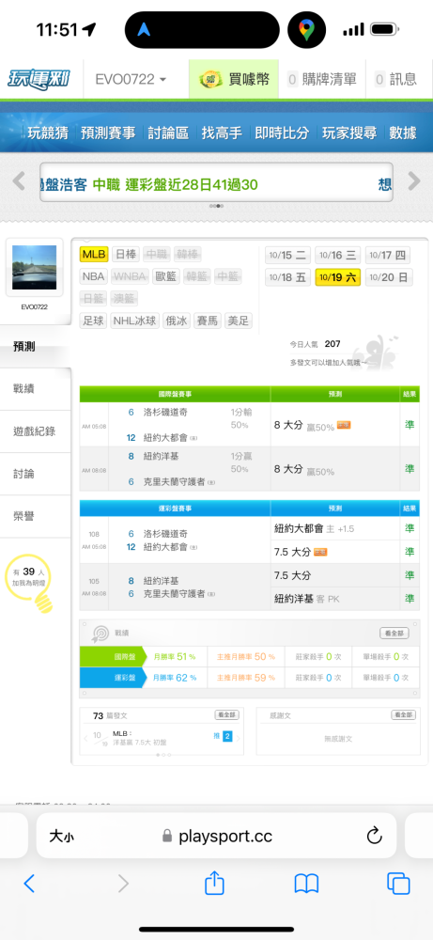
Task: Open the 數據 menu item
Action: tap(403, 133)
